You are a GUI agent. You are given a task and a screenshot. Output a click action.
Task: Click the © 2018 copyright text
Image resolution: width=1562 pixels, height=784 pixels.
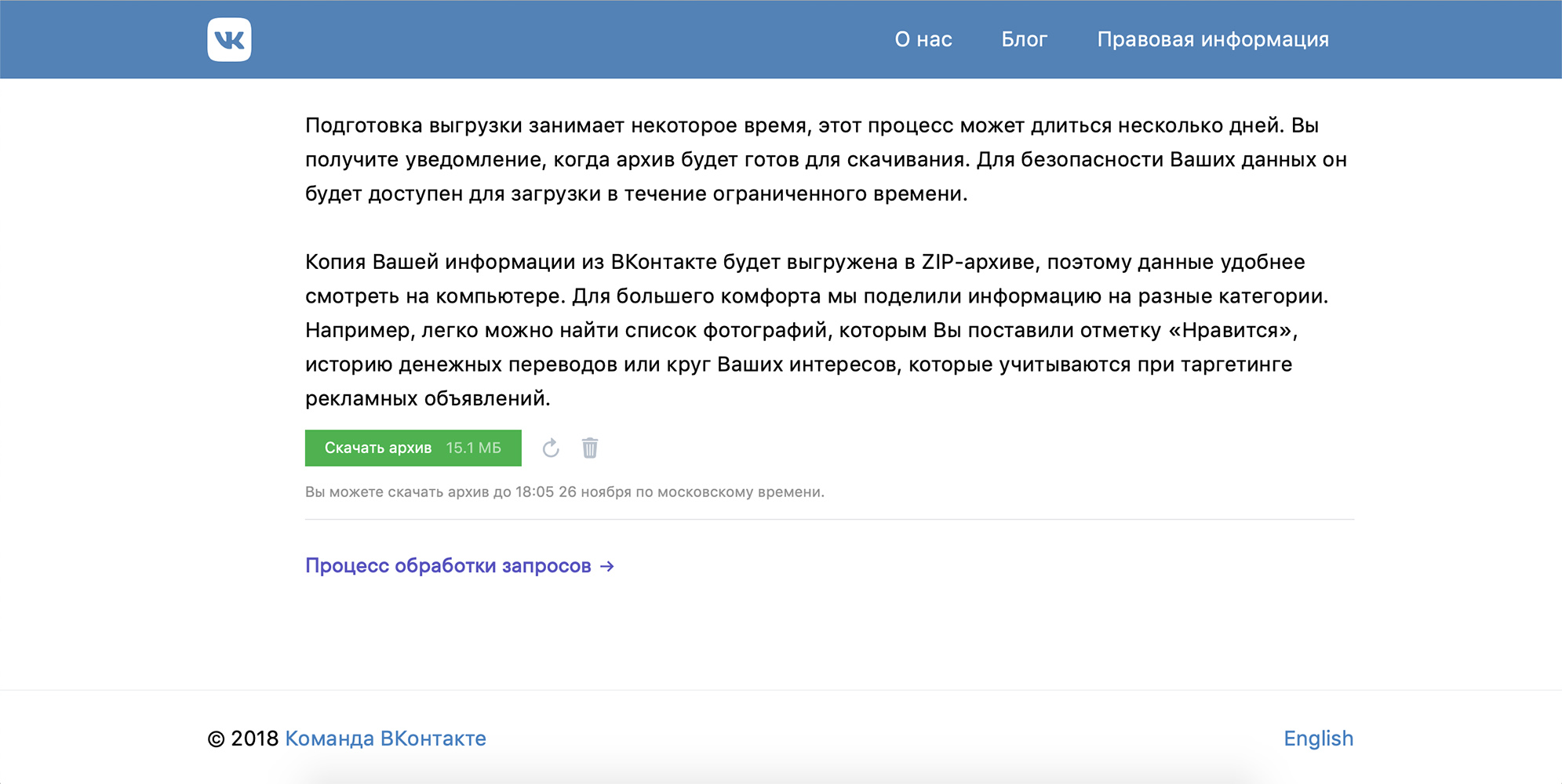coord(243,739)
